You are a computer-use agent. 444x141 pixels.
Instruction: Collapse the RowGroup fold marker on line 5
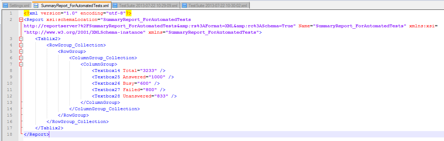pos(21,51)
